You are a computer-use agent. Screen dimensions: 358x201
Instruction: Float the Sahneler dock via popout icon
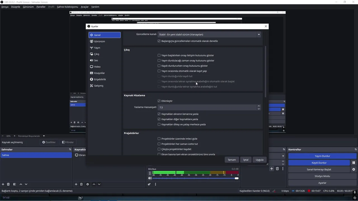click(70, 150)
